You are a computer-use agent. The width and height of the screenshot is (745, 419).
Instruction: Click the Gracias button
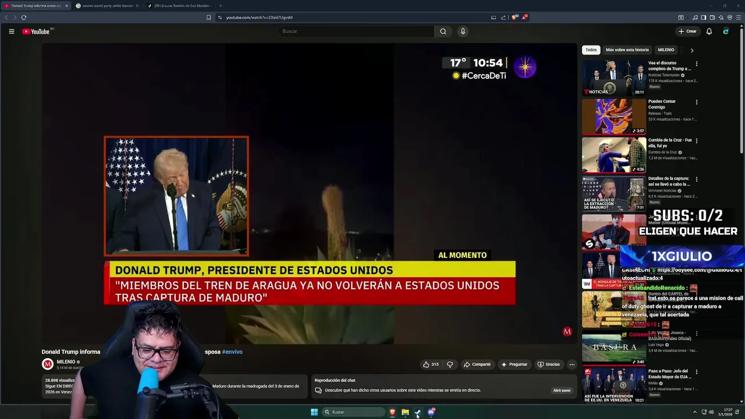click(548, 364)
